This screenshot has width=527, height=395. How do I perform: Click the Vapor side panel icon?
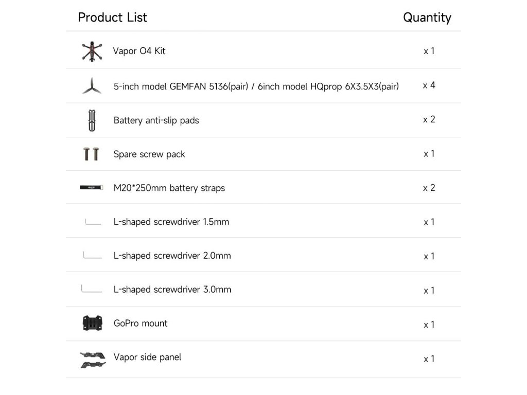click(x=93, y=358)
